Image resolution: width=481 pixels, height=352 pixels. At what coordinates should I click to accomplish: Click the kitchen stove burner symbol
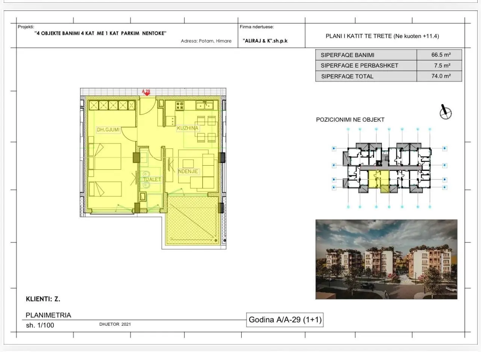tap(180, 106)
